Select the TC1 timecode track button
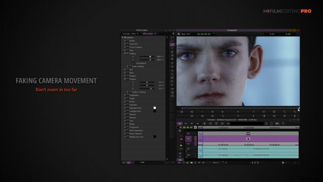 (188, 144)
